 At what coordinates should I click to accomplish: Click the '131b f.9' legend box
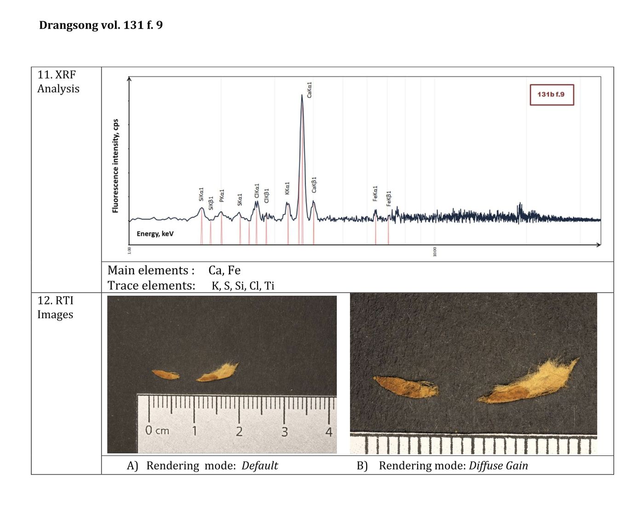552,94
